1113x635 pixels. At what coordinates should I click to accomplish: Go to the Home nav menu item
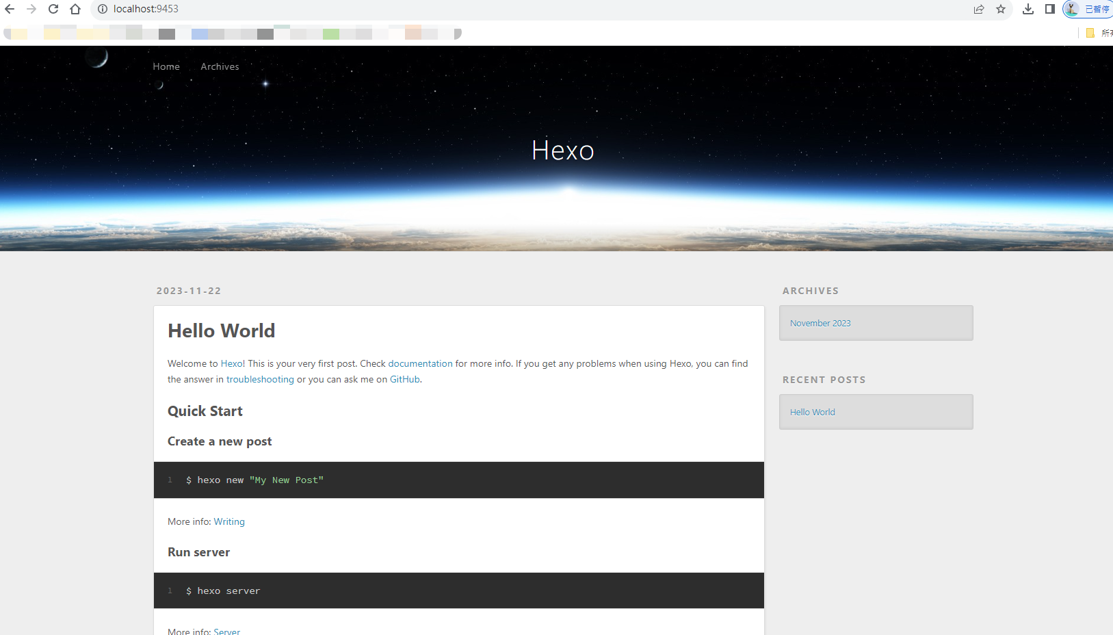click(166, 66)
